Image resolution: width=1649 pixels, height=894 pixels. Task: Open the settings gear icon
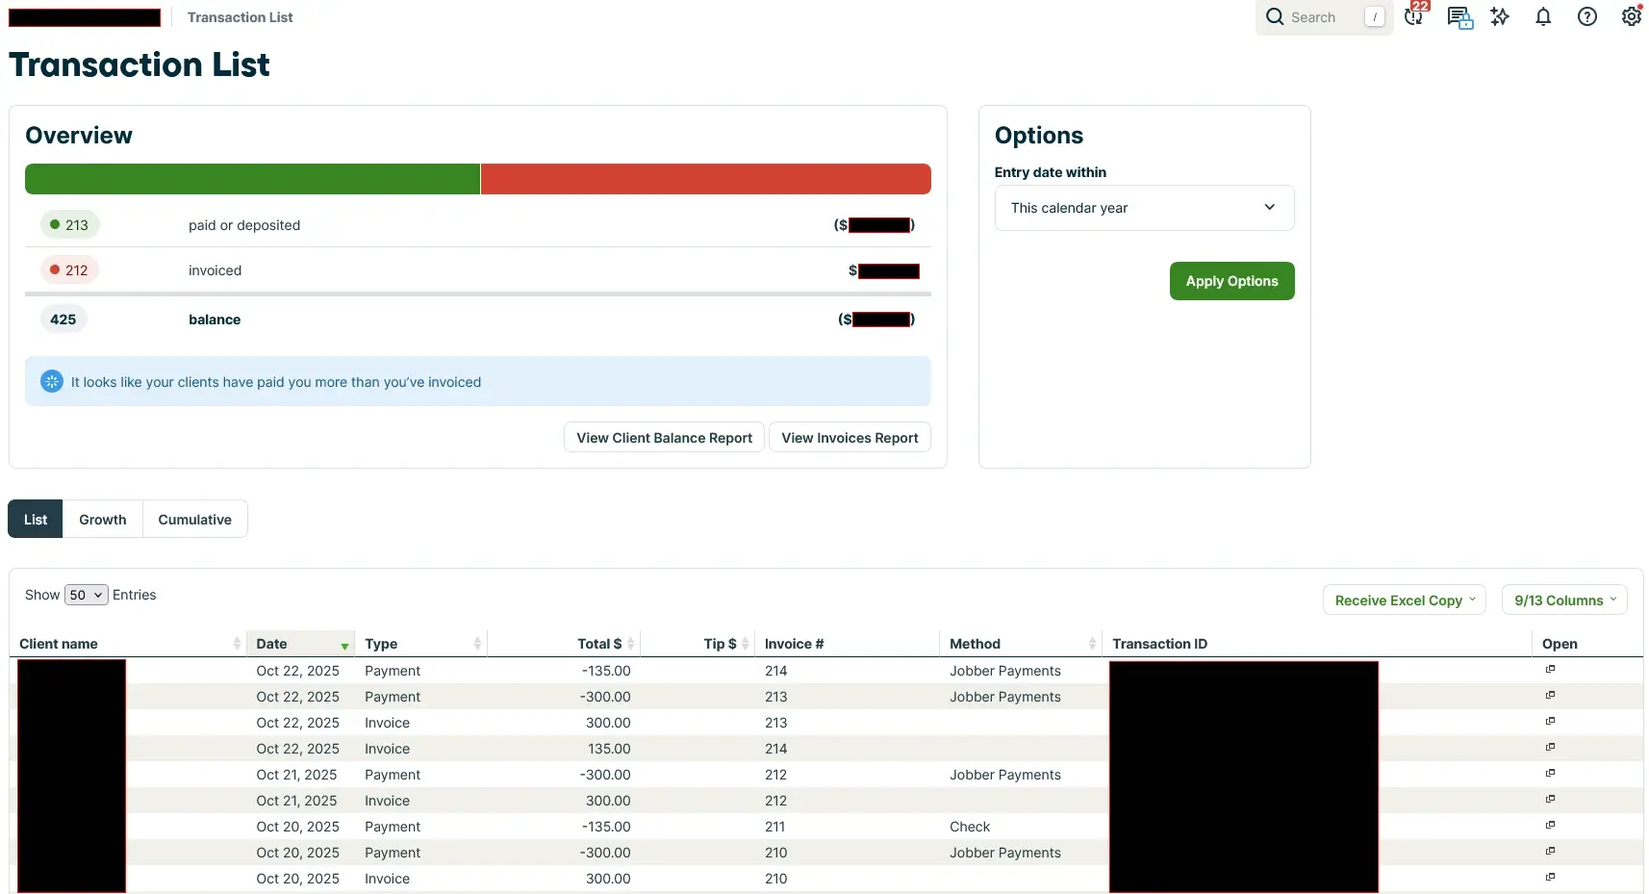[1631, 16]
